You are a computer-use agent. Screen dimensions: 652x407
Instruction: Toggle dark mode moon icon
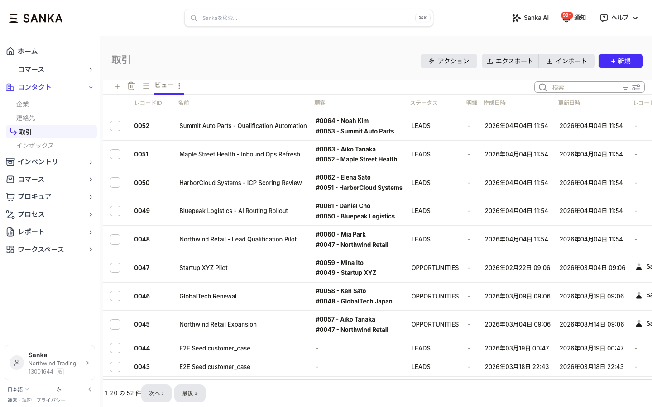pos(59,389)
